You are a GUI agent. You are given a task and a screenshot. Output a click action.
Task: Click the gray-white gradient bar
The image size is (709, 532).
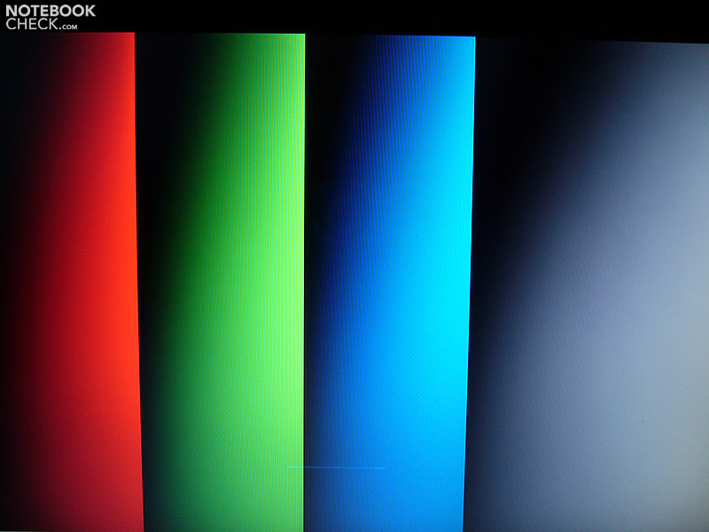(x=588, y=286)
